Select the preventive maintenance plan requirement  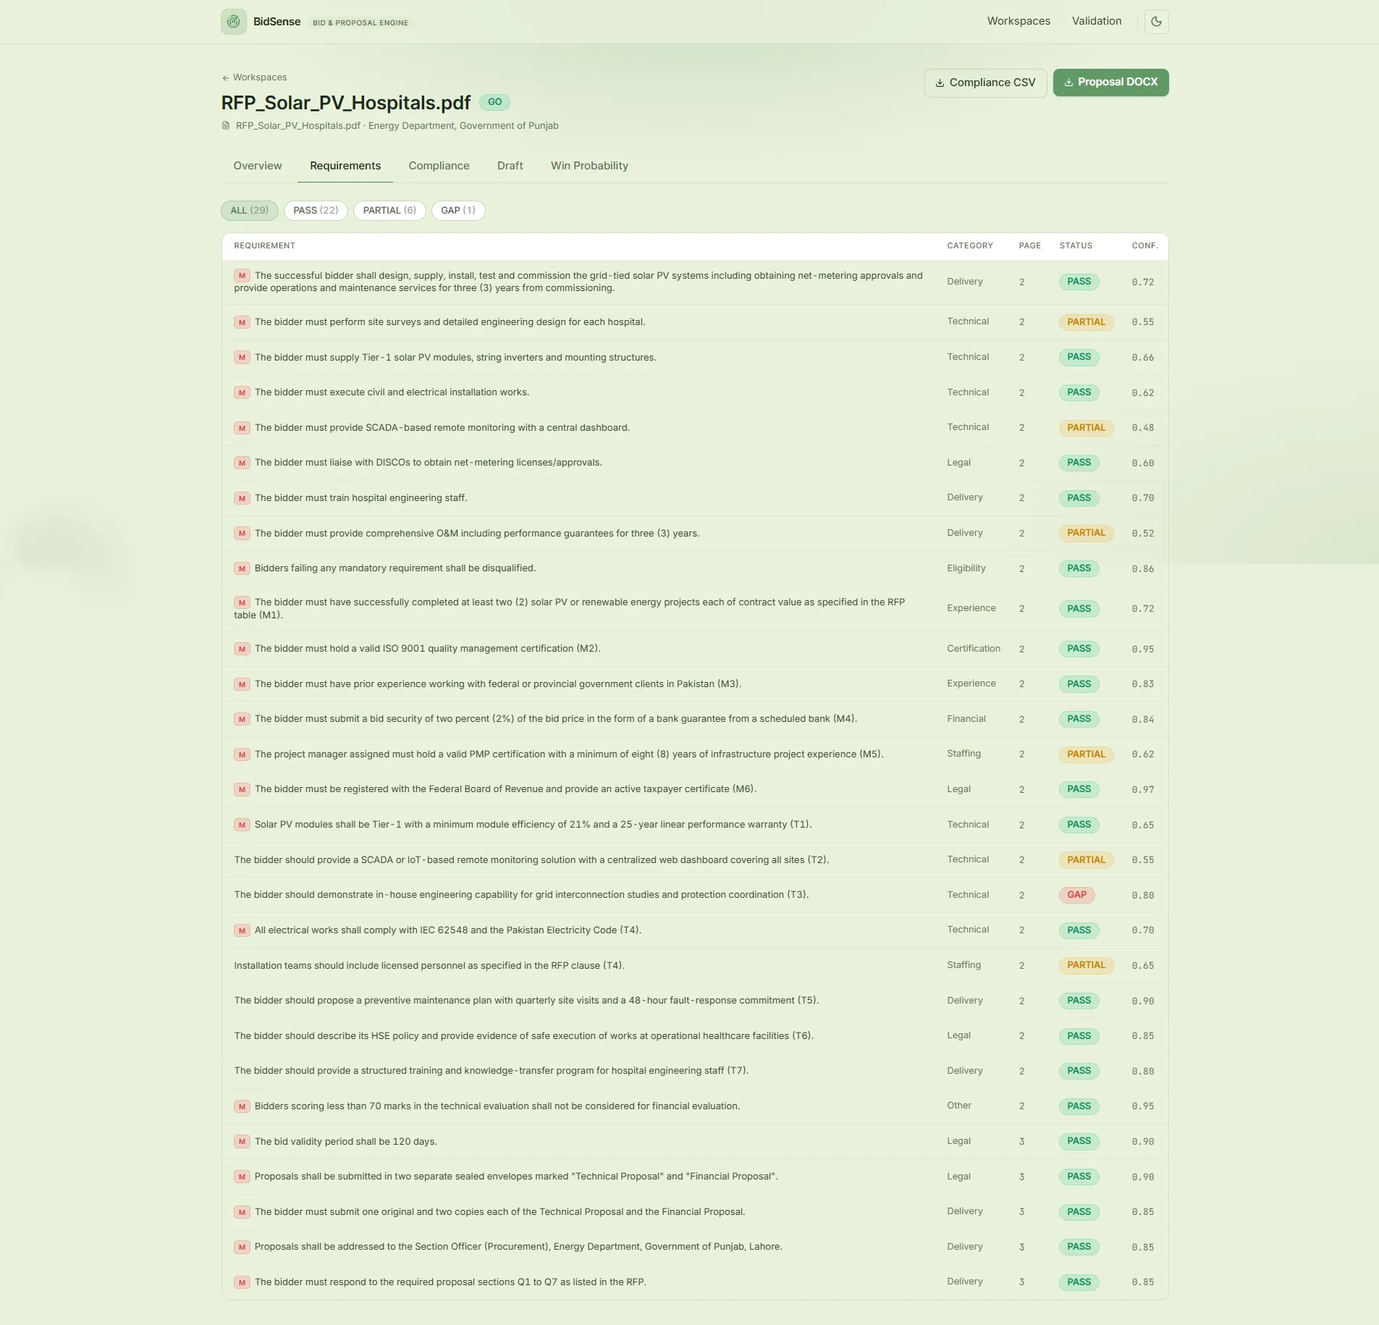[x=694, y=1001]
